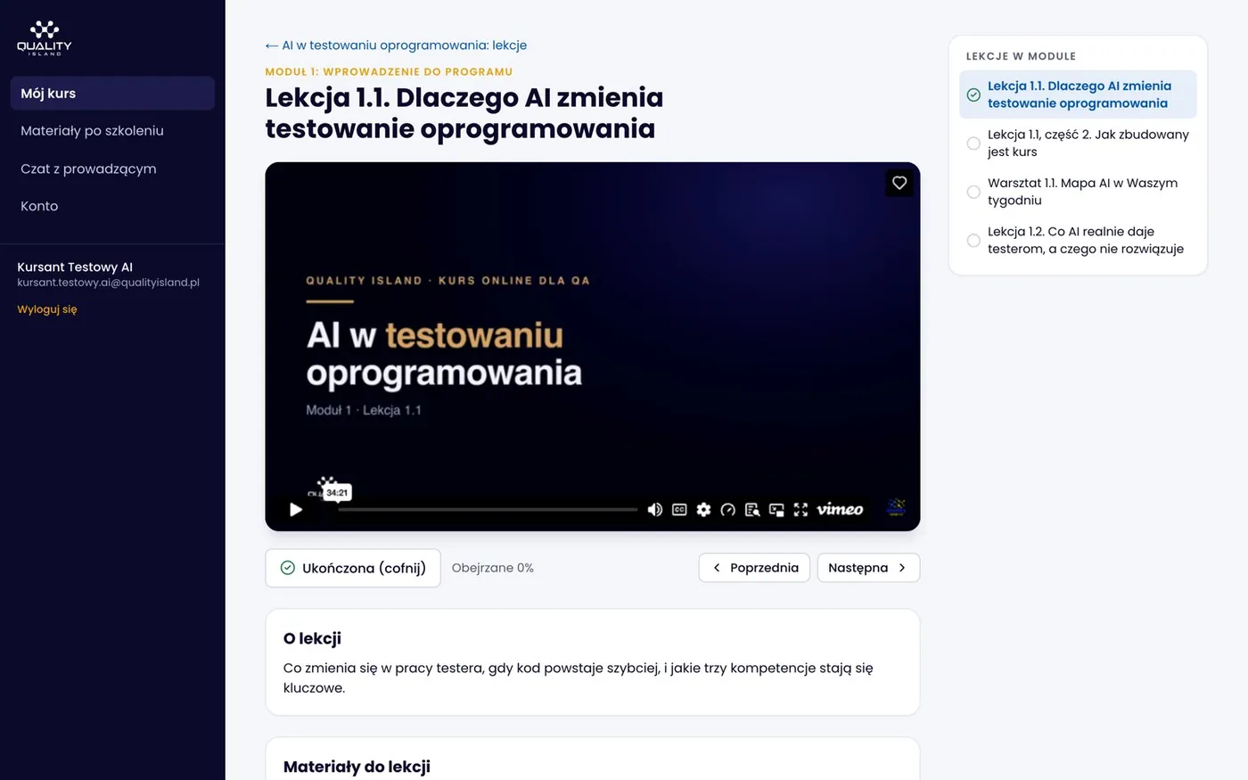1248x780 pixels.
Task: Go to Konto in the sidebar
Action: (x=112, y=206)
